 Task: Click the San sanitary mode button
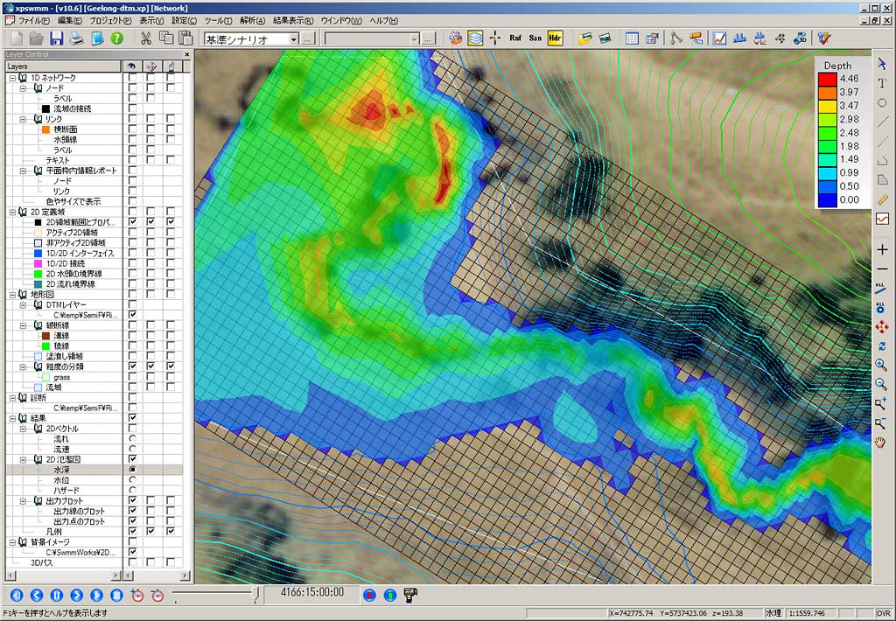(x=535, y=38)
